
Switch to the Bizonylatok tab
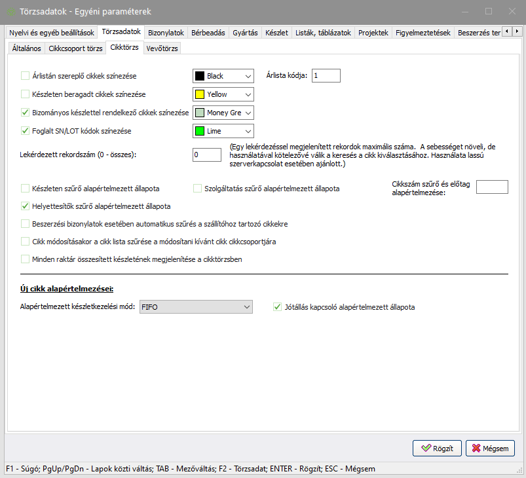point(166,33)
